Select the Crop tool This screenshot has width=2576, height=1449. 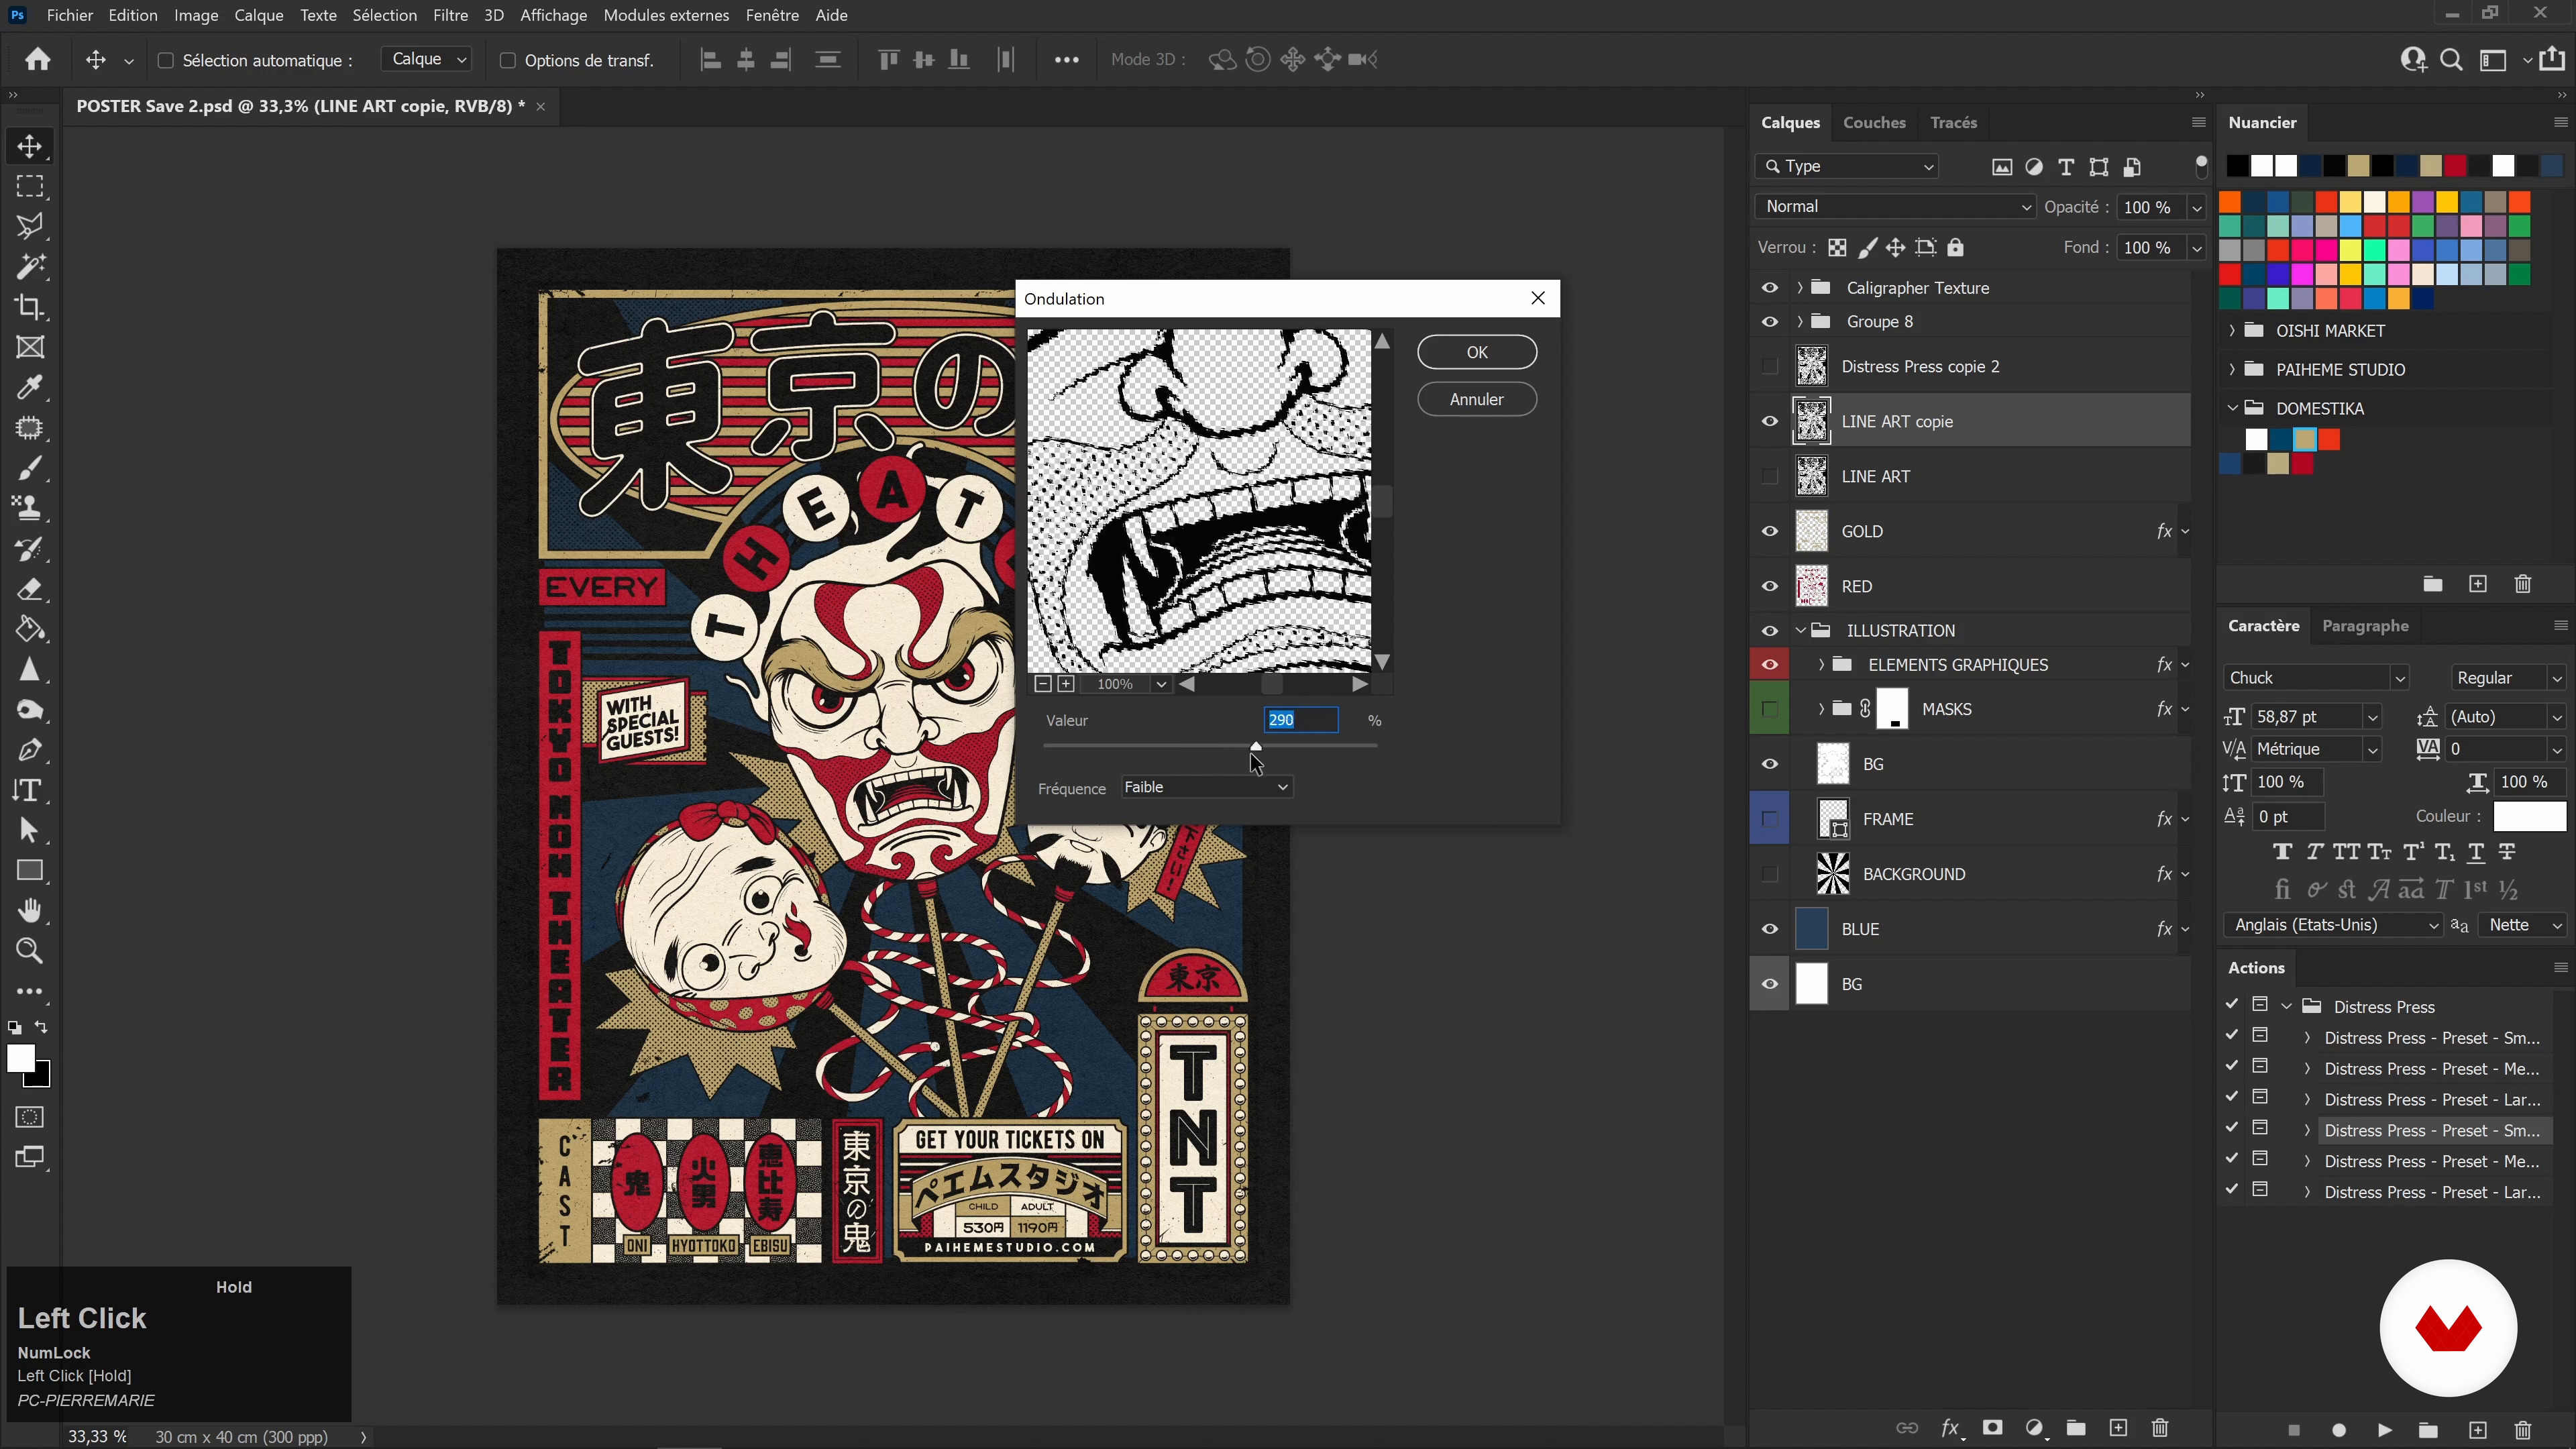30,307
